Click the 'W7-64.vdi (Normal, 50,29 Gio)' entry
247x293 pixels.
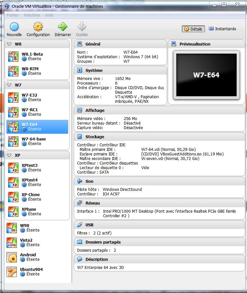pyautogui.click(x=168, y=150)
